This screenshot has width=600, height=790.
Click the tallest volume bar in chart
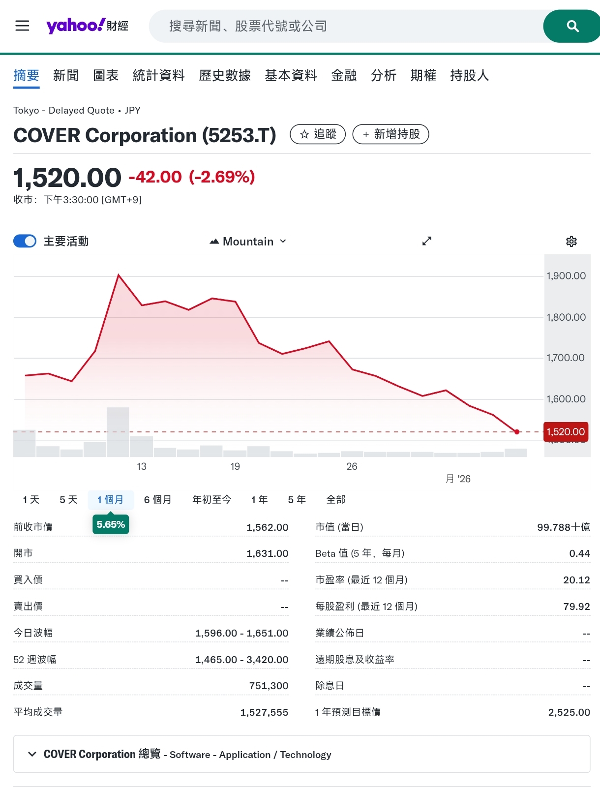[118, 431]
